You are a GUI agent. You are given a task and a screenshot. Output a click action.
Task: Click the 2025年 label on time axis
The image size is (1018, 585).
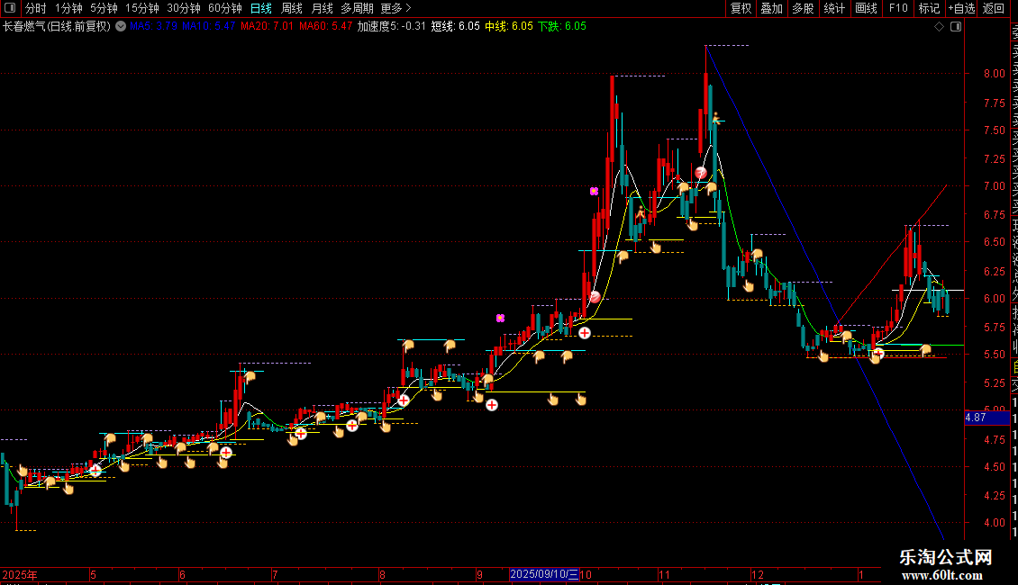(20, 574)
